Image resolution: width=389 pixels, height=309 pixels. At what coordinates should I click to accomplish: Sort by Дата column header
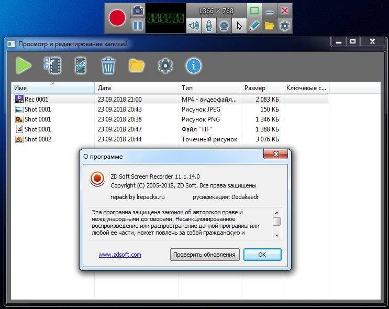[x=136, y=87]
